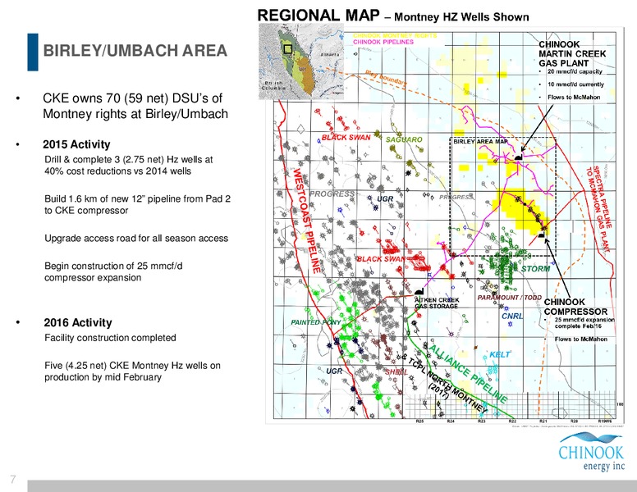Image resolution: width=637 pixels, height=492 pixels.
Task: Click the "ALLIANCE PIPELINE" map label
Action: point(468,374)
